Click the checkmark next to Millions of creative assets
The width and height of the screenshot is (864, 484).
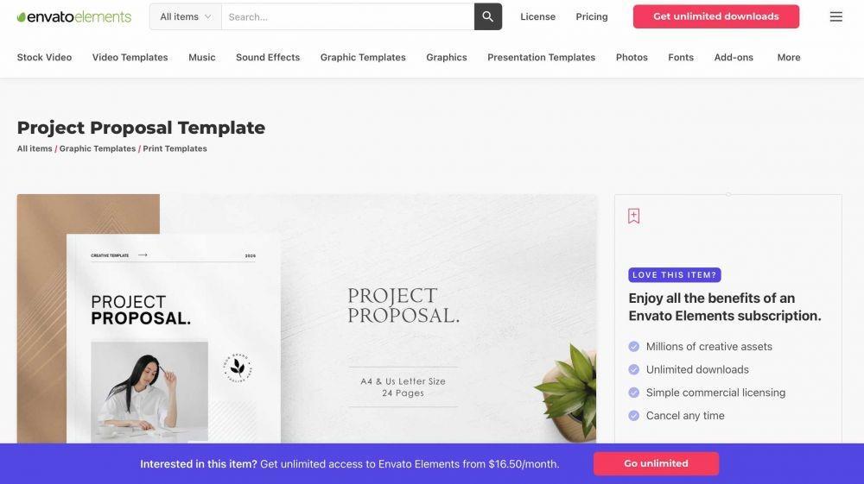[633, 347]
